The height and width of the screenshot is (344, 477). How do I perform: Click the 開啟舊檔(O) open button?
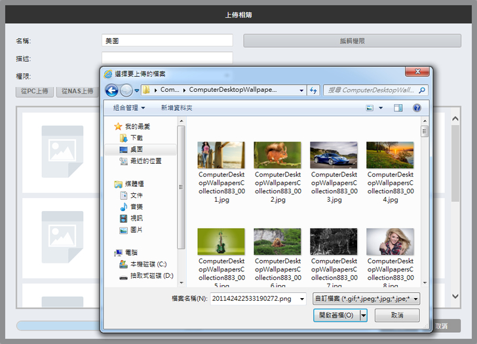click(x=337, y=315)
